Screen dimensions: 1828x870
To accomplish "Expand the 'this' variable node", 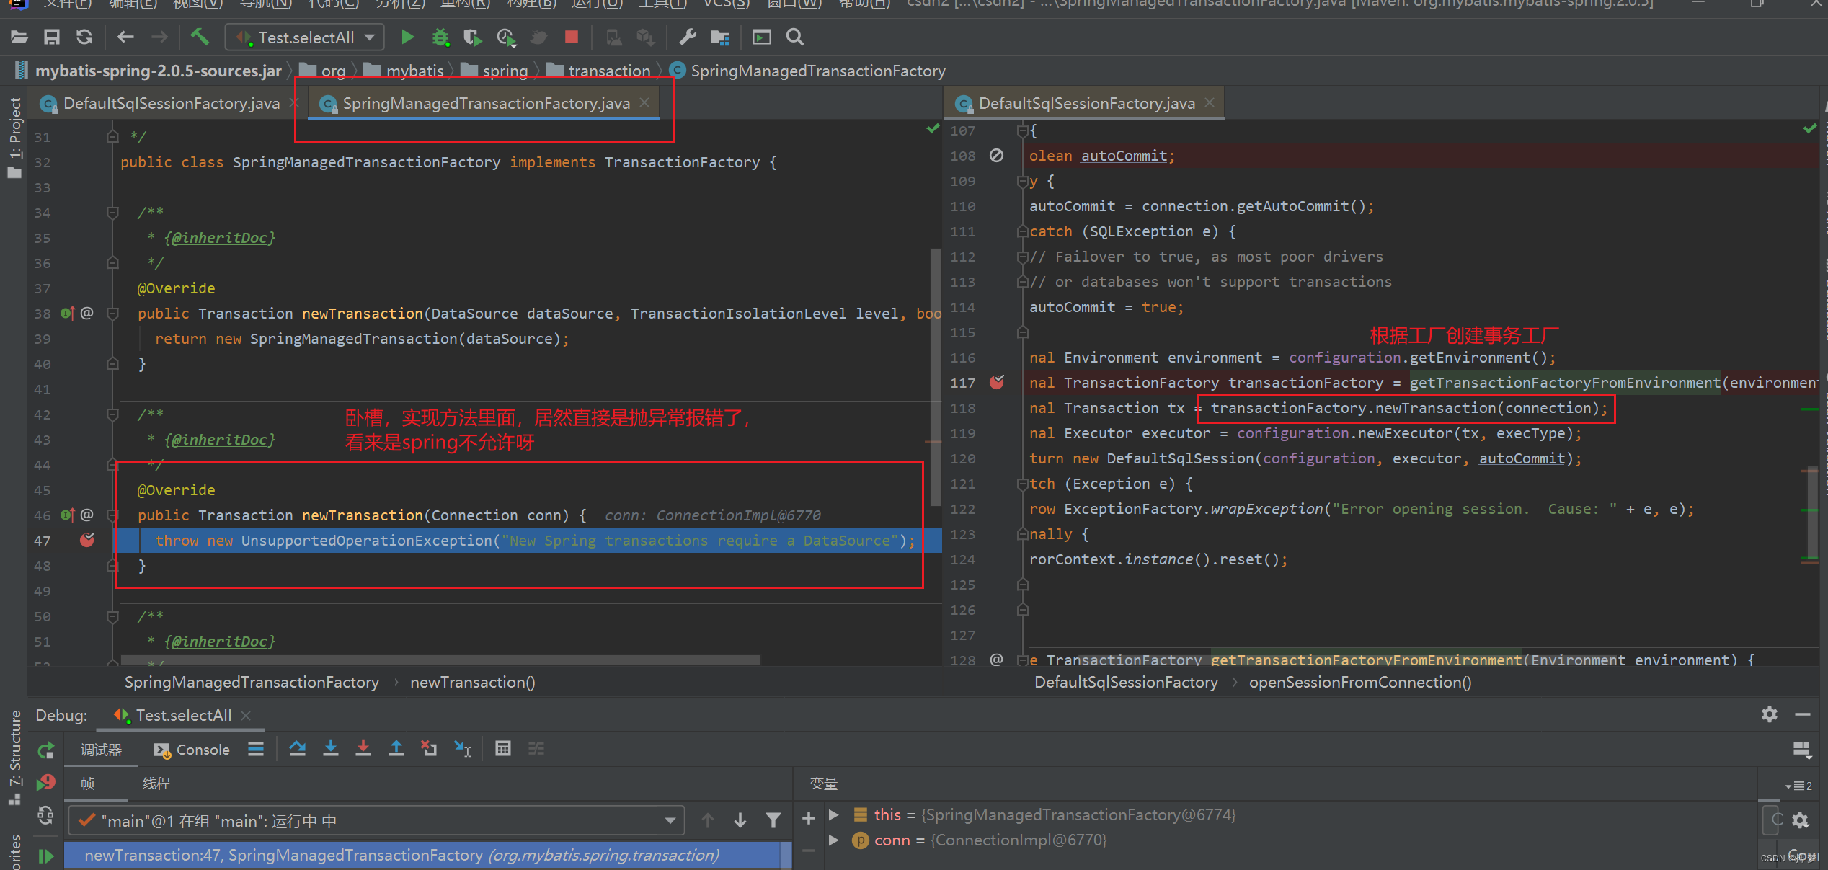I will click(x=834, y=814).
